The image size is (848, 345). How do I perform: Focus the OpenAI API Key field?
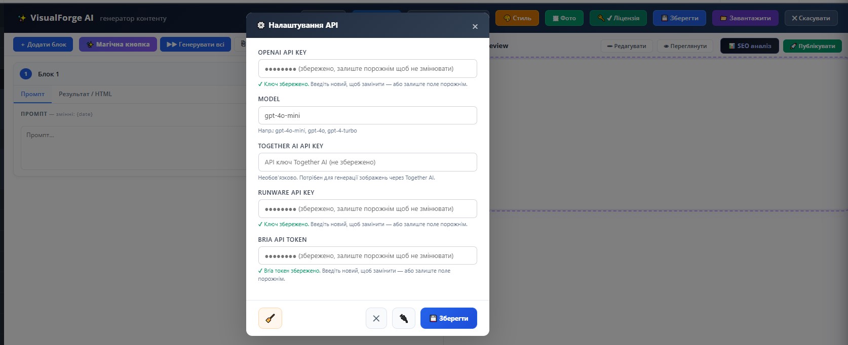[368, 69]
